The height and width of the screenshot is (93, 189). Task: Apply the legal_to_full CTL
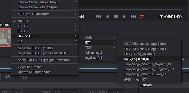[98, 58]
